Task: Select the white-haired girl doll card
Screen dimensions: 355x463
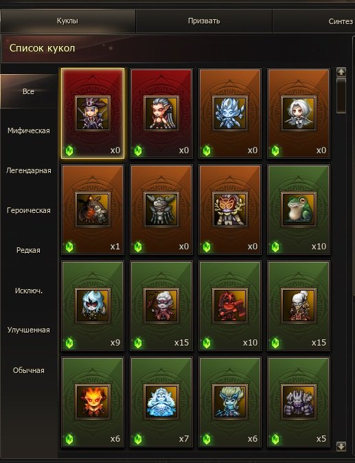Action: pos(298,113)
